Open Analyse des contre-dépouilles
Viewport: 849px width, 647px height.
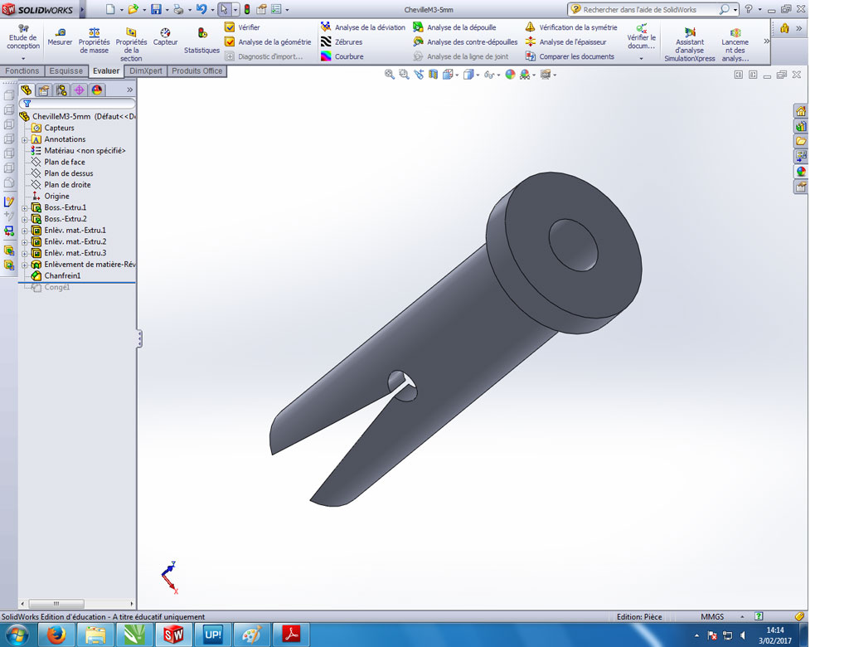coord(465,41)
